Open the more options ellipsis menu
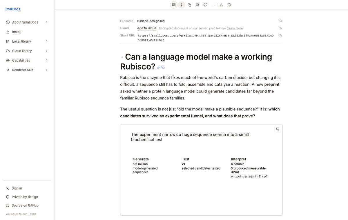348x220 pixels. click(x=213, y=5)
